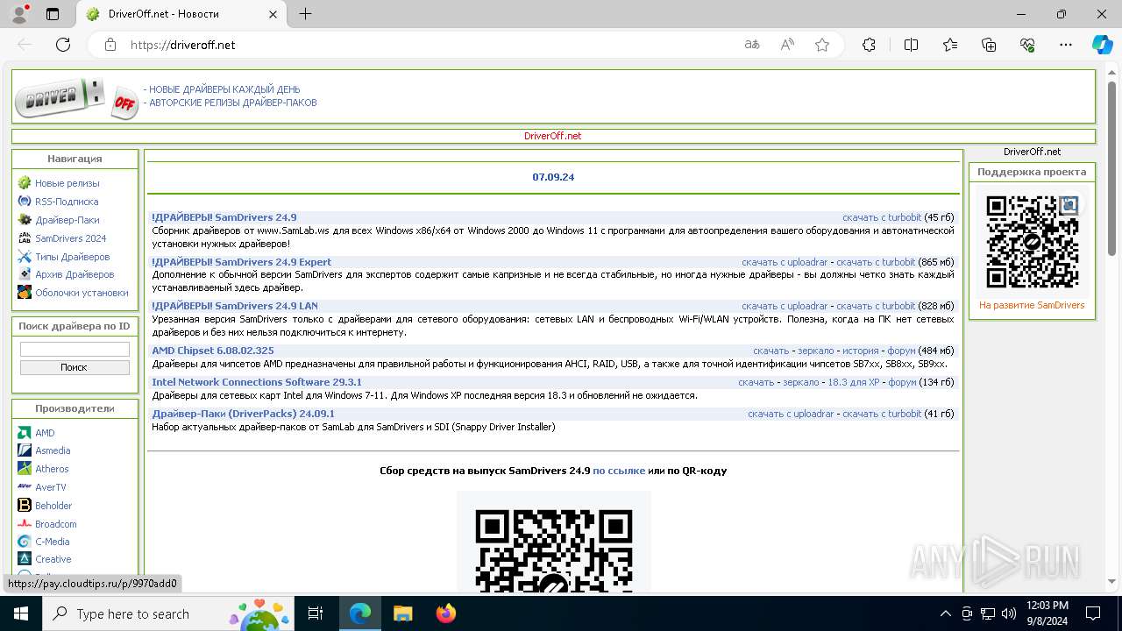
Task: Click 18.3 для XP link
Action: pyautogui.click(x=853, y=382)
